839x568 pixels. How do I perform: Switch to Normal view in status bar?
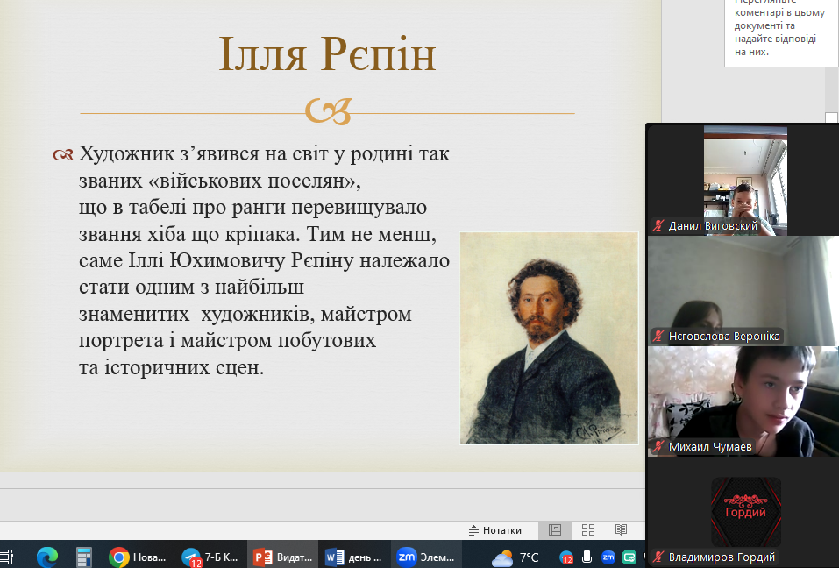pos(555,530)
